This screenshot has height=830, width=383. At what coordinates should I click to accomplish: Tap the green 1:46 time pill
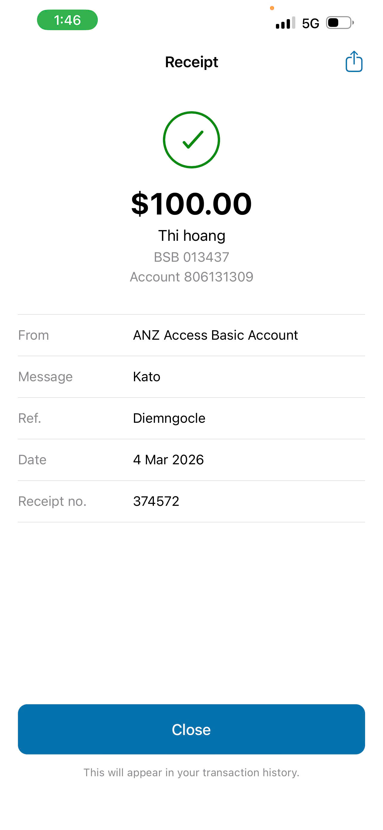[67, 20]
